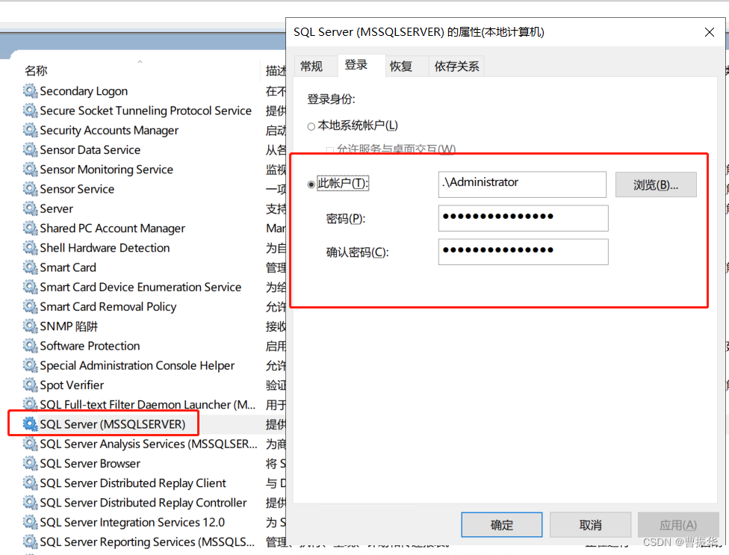Viewport: 729px width, 555px height.
Task: Select the Secondary Logon service name
Action: [84, 91]
